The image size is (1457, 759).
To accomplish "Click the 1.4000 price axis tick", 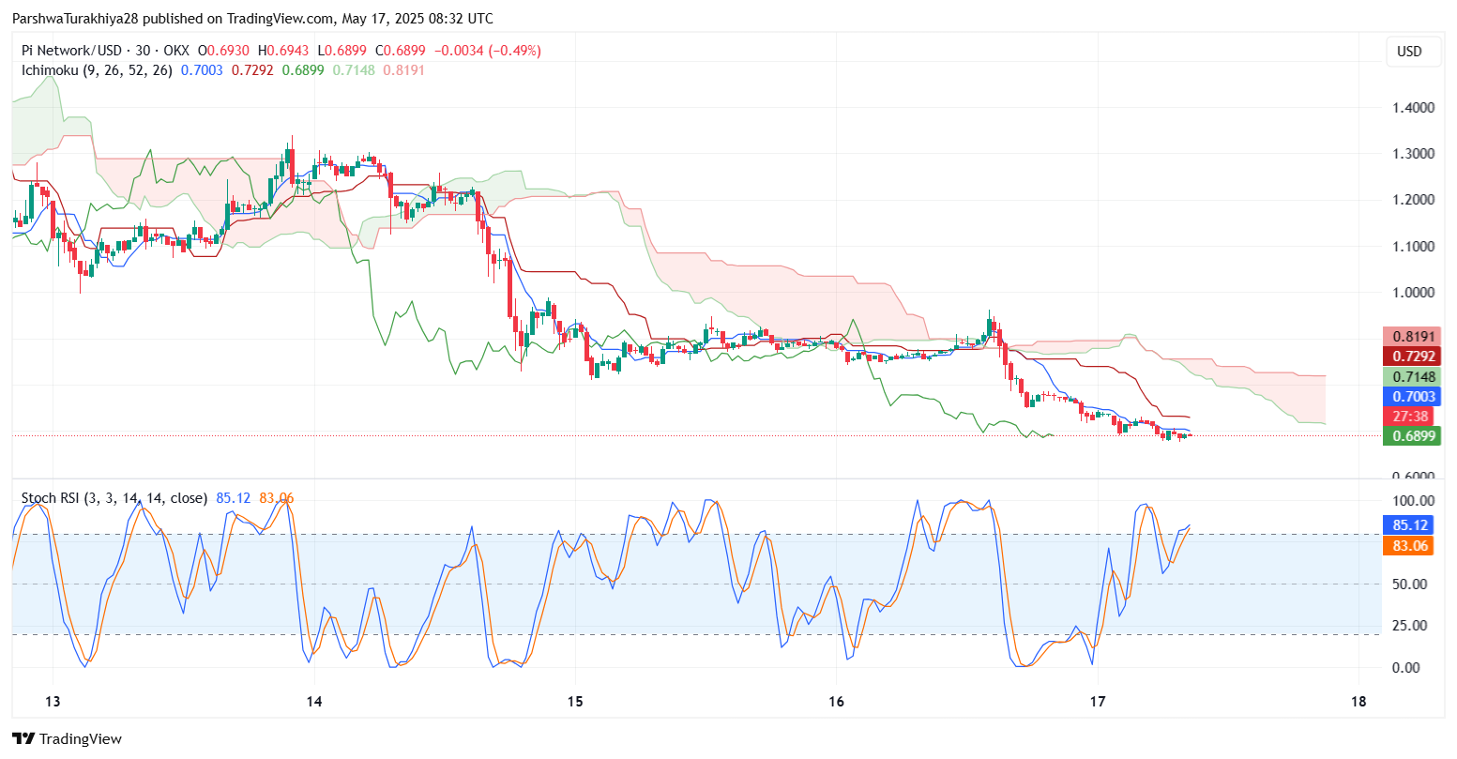I will 1413,108.
